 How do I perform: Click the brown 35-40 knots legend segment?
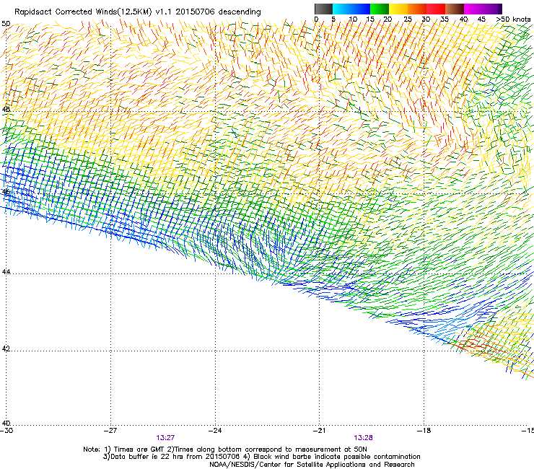pyautogui.click(x=455, y=9)
